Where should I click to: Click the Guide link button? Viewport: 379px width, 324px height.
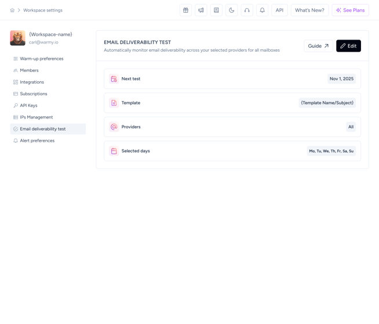[318, 46]
